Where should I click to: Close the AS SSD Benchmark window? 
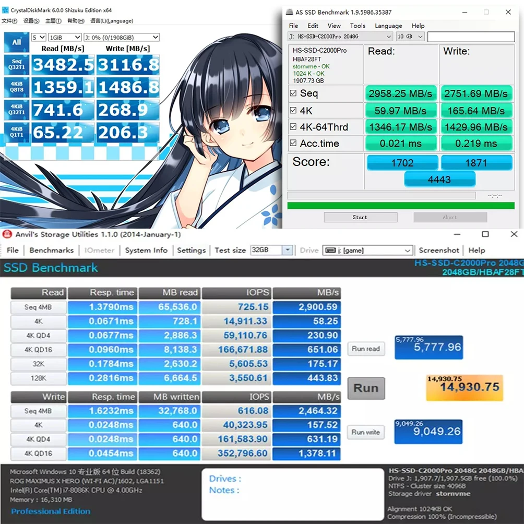pyautogui.click(x=508, y=12)
